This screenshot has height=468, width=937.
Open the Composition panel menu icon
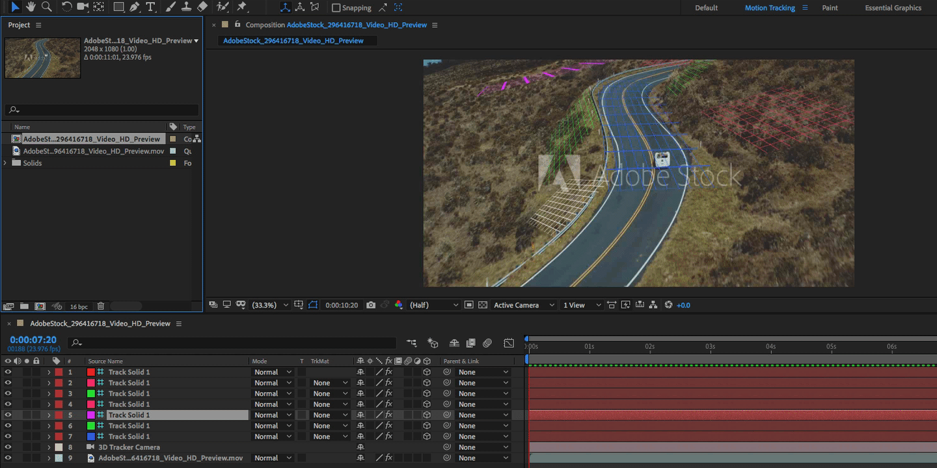[x=435, y=25]
